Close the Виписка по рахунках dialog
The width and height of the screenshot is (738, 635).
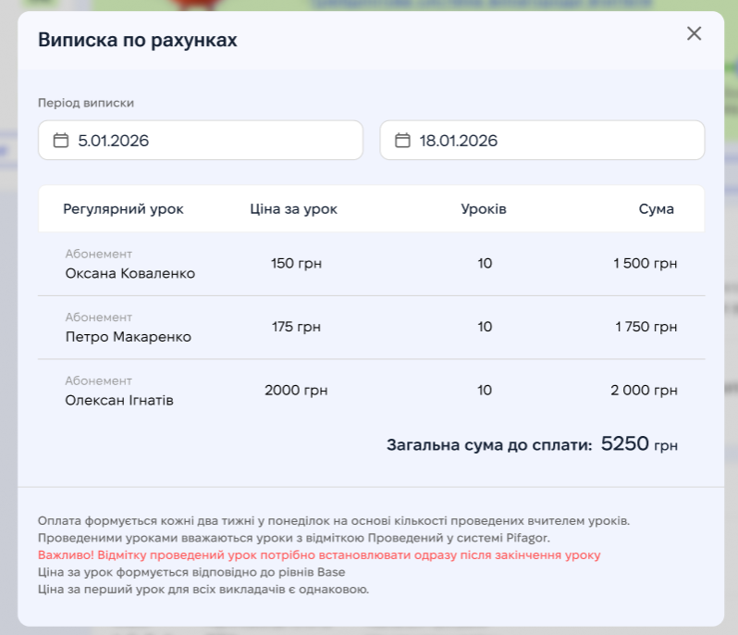pyautogui.click(x=694, y=34)
